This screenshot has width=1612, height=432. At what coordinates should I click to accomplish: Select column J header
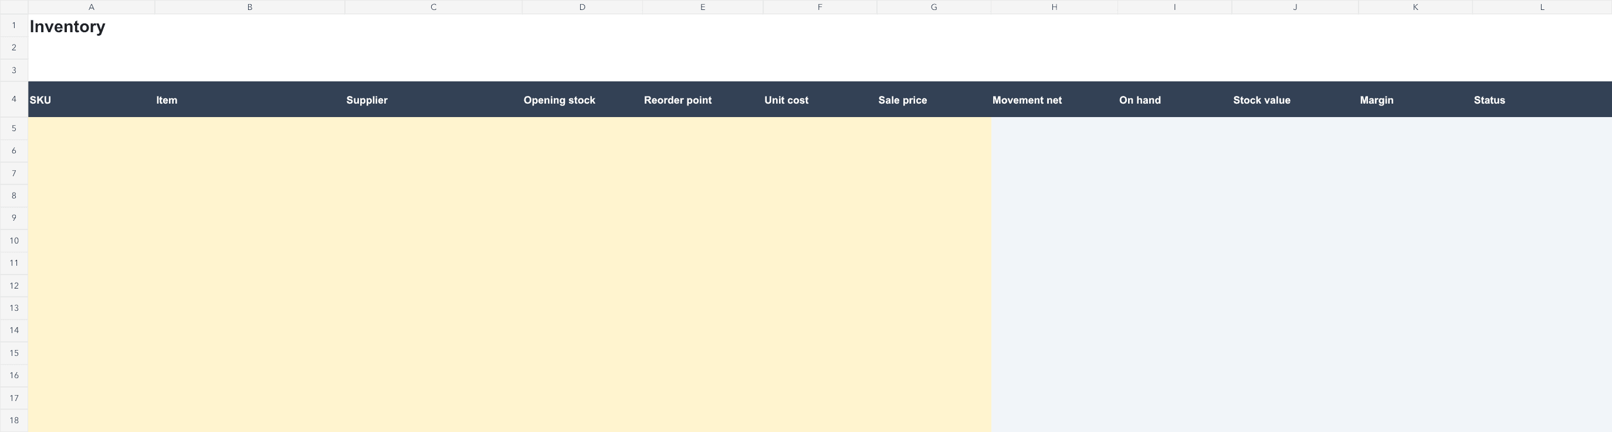tap(1295, 7)
